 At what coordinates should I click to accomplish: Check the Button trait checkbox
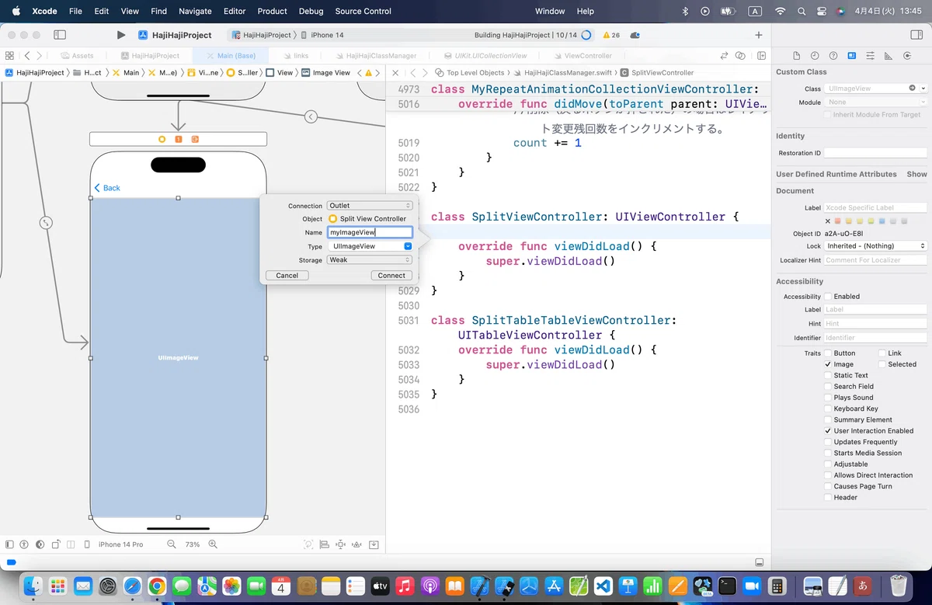[827, 353]
